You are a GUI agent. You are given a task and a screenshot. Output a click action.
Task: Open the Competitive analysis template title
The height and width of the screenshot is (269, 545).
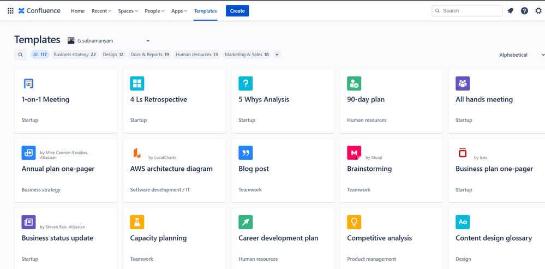point(380,238)
